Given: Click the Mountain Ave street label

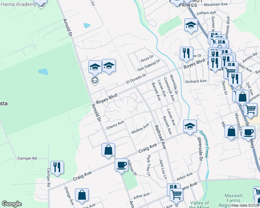Looking at the screenshot, I should [216, 5].
